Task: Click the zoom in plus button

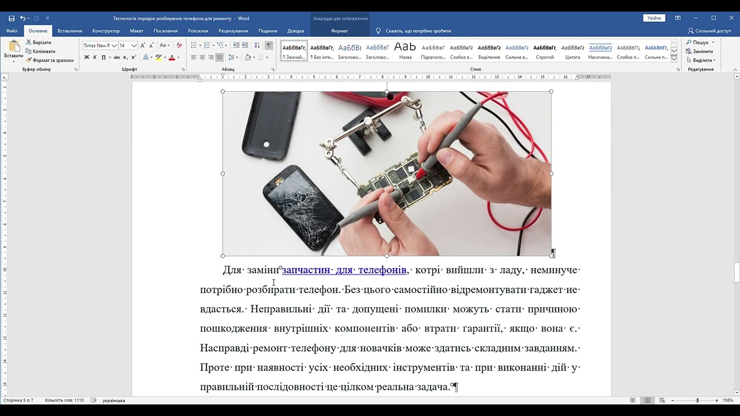Action: [717, 400]
